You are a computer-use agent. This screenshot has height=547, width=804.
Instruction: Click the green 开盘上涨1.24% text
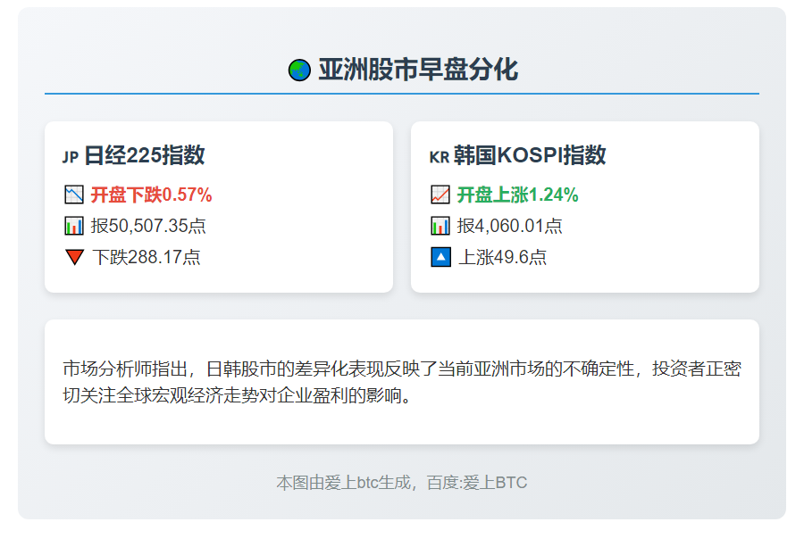(x=518, y=195)
